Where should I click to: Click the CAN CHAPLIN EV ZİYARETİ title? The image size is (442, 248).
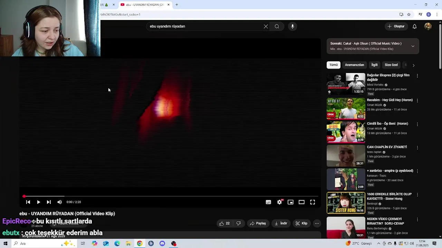[387, 147]
